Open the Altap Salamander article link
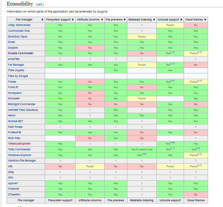 19,25
